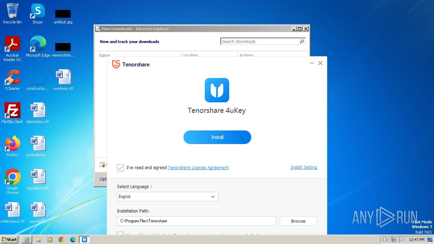This screenshot has height=244, width=434.
Task: Open Edge from taskbar
Action: (x=73, y=239)
